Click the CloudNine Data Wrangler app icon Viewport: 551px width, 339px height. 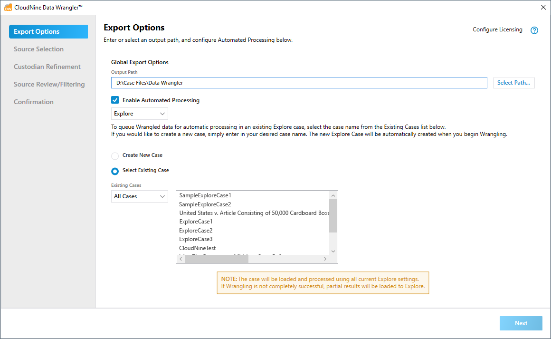pos(8,8)
